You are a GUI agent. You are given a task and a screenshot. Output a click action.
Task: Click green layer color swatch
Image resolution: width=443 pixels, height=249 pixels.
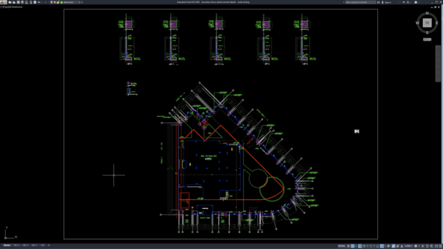[62, 2]
